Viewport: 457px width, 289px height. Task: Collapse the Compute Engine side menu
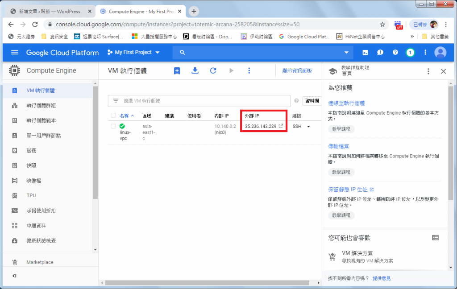click(14, 276)
